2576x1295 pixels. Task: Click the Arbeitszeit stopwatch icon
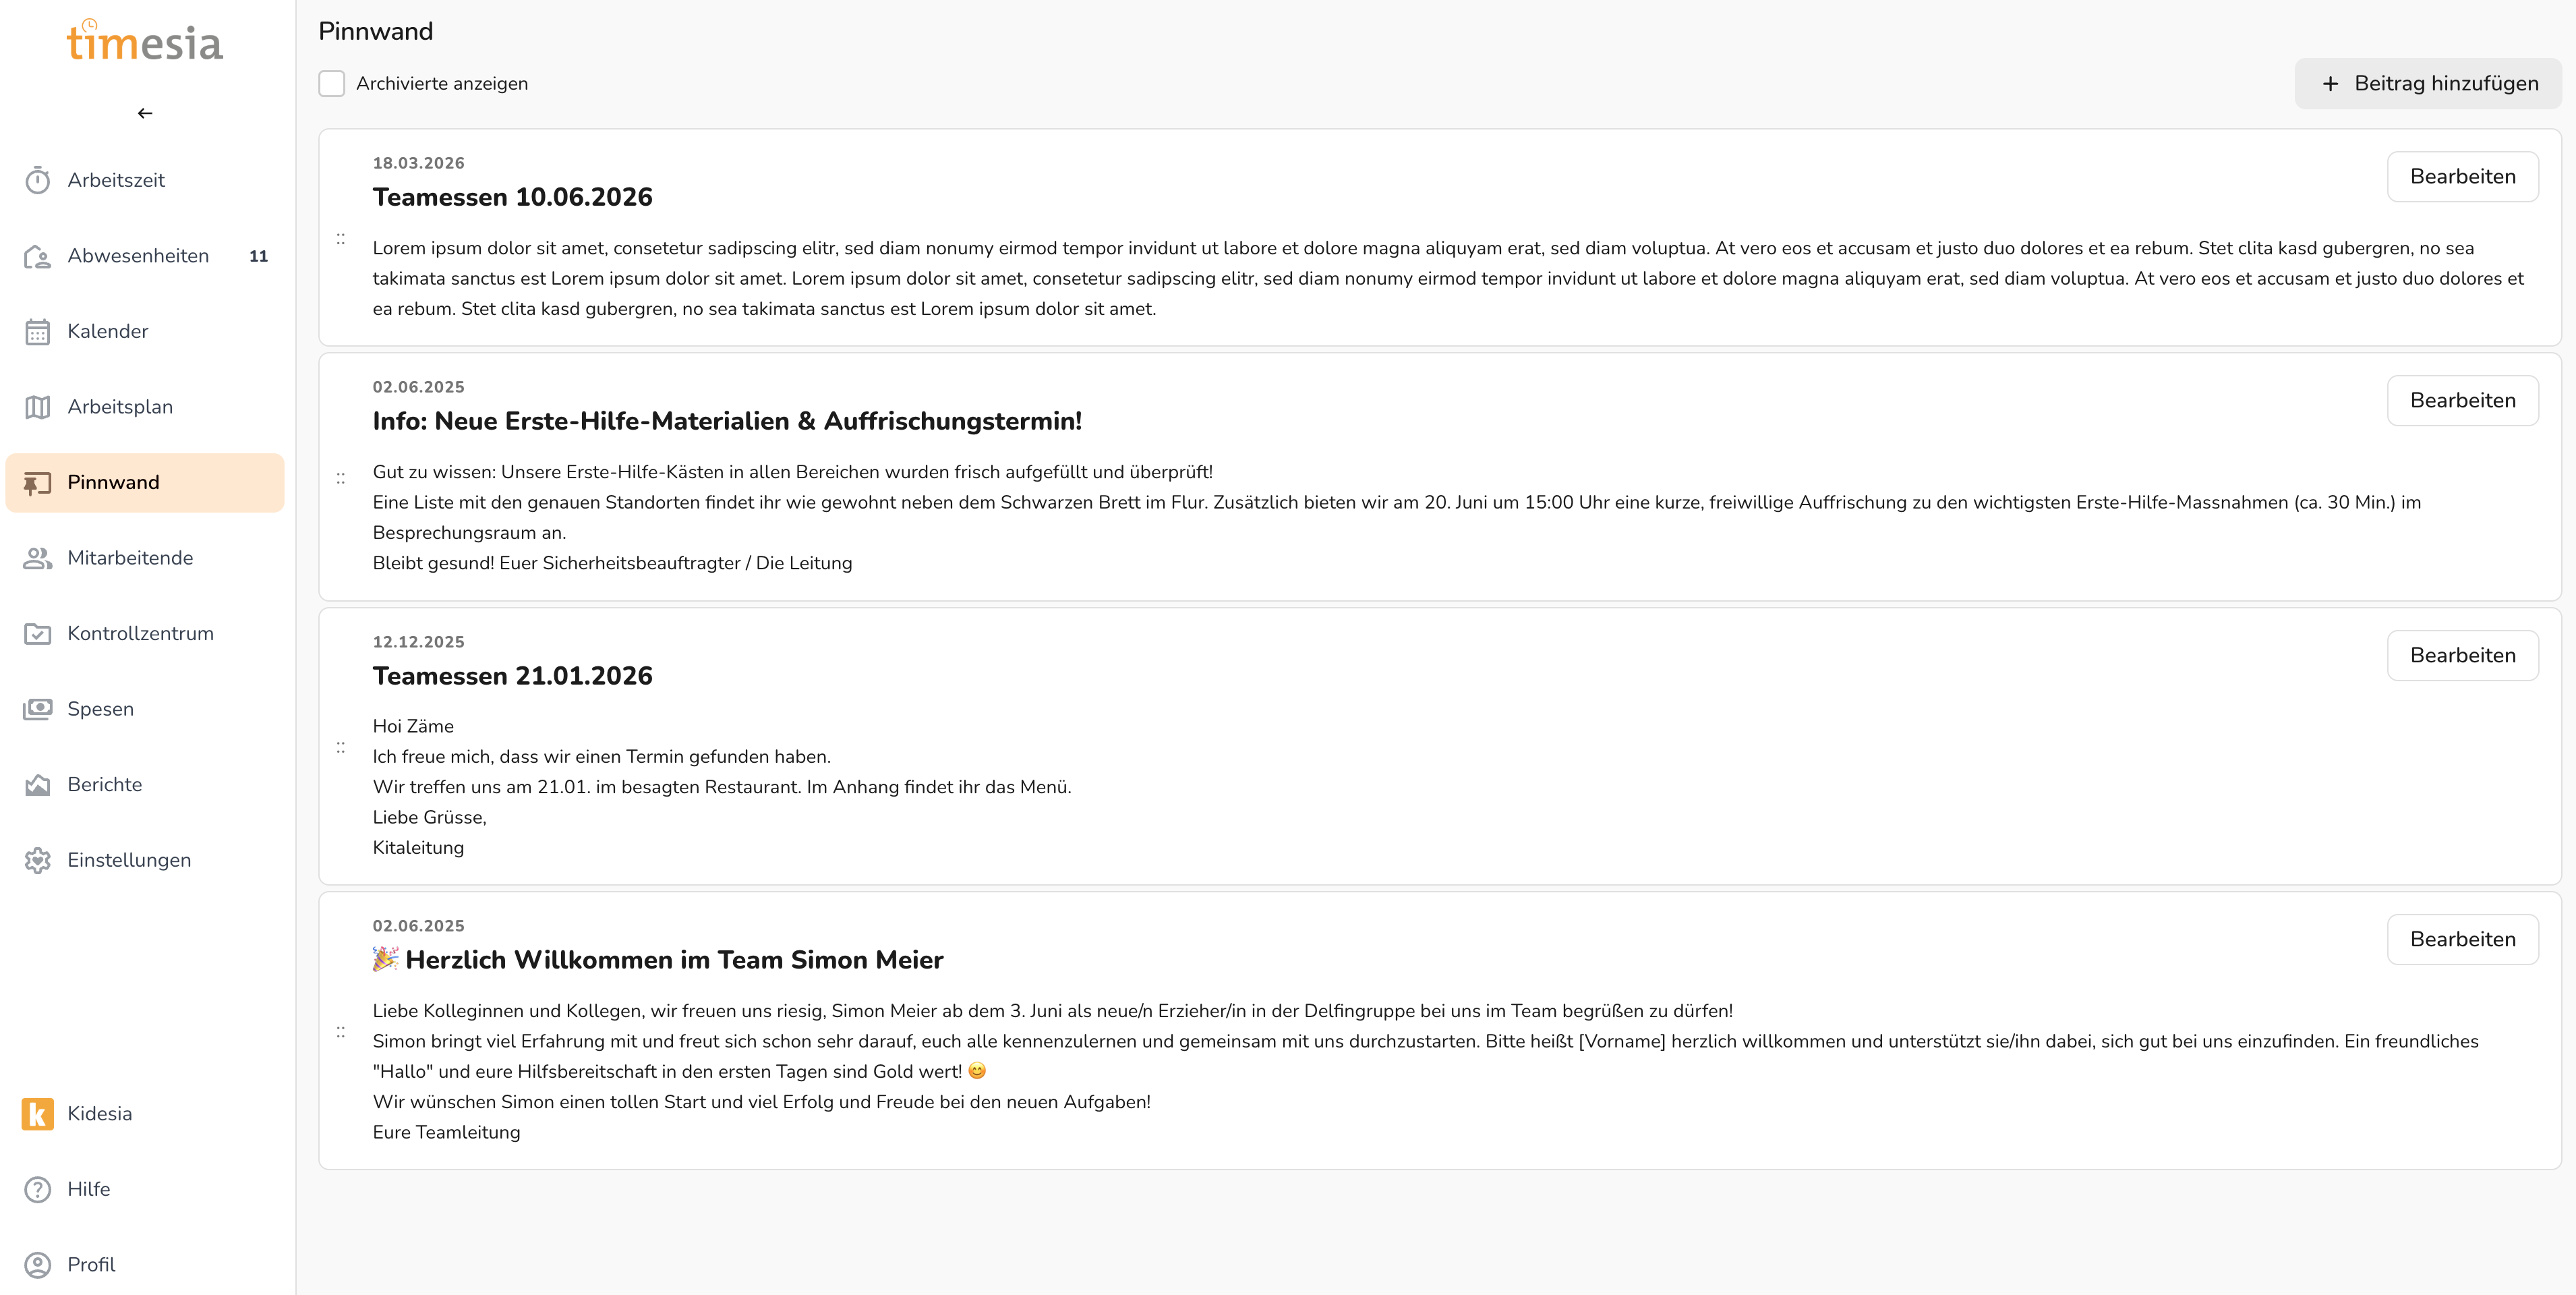[38, 181]
